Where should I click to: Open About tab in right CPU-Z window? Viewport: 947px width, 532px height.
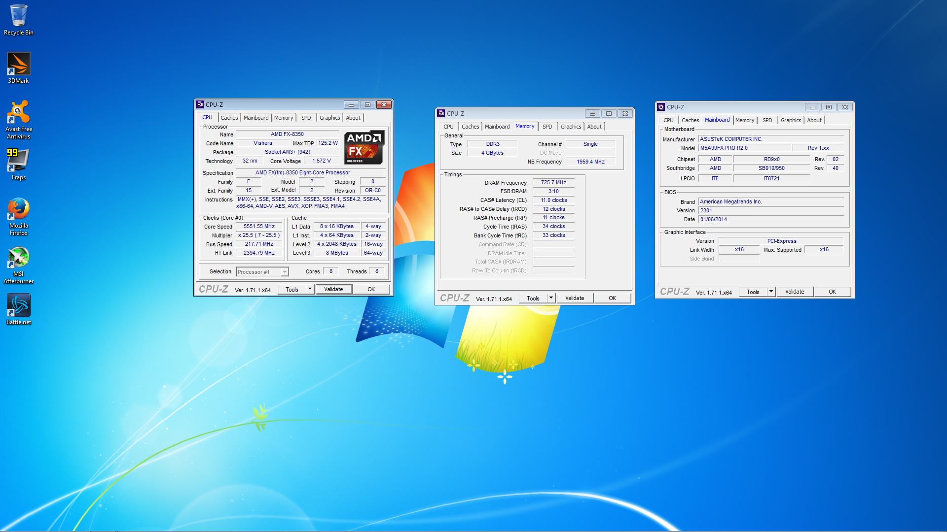[x=814, y=120]
